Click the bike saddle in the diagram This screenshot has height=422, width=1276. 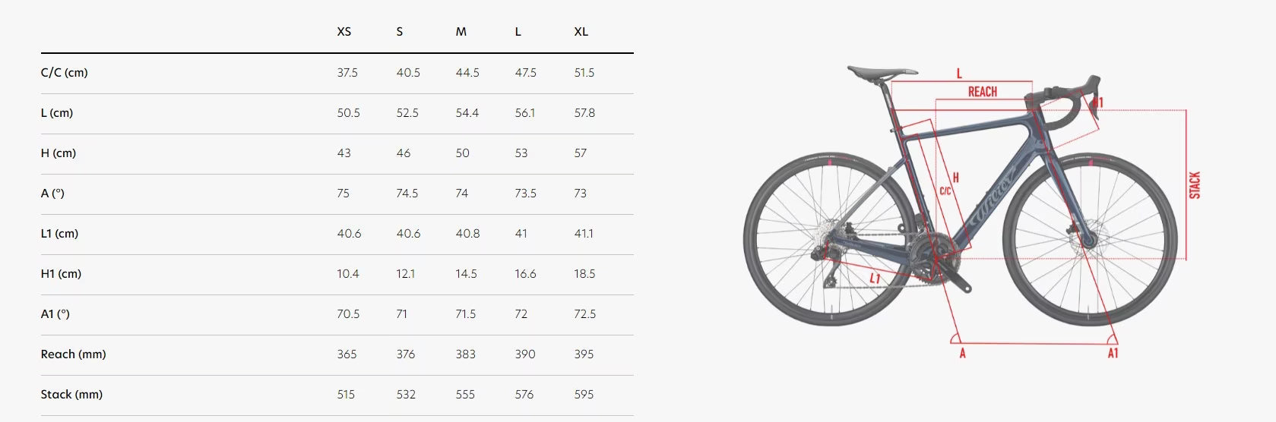pos(881,72)
